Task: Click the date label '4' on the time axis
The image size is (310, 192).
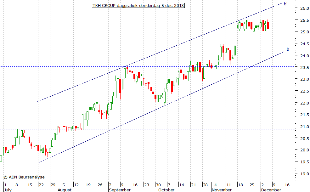Action: point(216,185)
